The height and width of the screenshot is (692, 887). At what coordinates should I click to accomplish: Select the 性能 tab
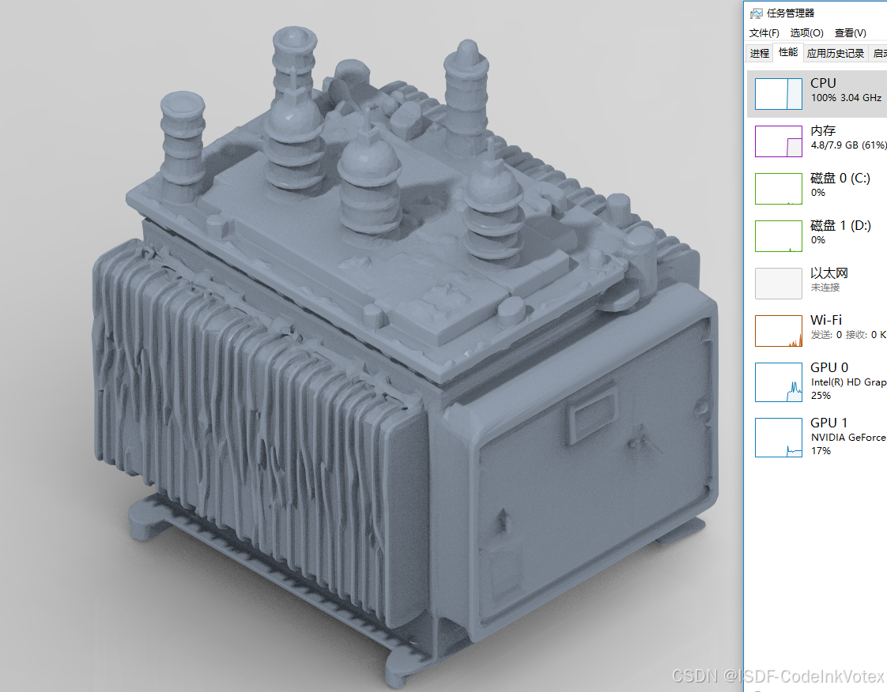[x=788, y=52]
